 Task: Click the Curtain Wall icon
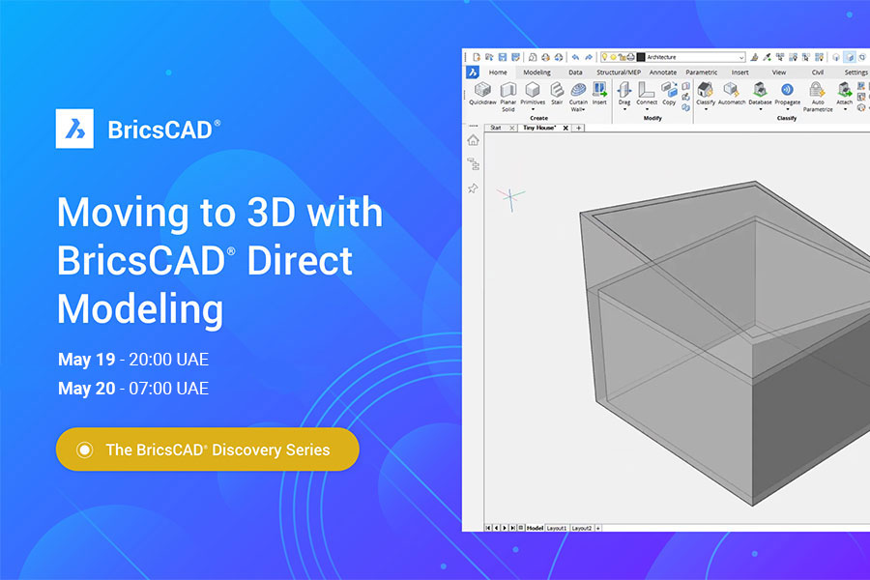(x=578, y=90)
